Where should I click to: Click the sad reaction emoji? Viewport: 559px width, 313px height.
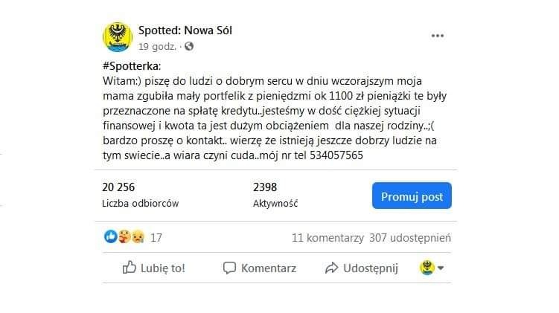tap(138, 237)
